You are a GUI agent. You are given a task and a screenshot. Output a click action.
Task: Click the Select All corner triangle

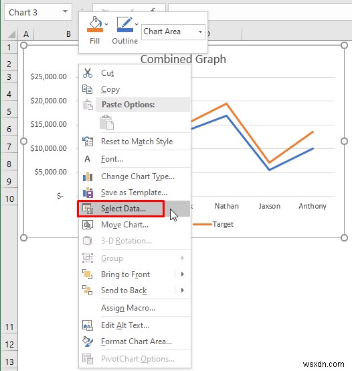tap(11, 34)
